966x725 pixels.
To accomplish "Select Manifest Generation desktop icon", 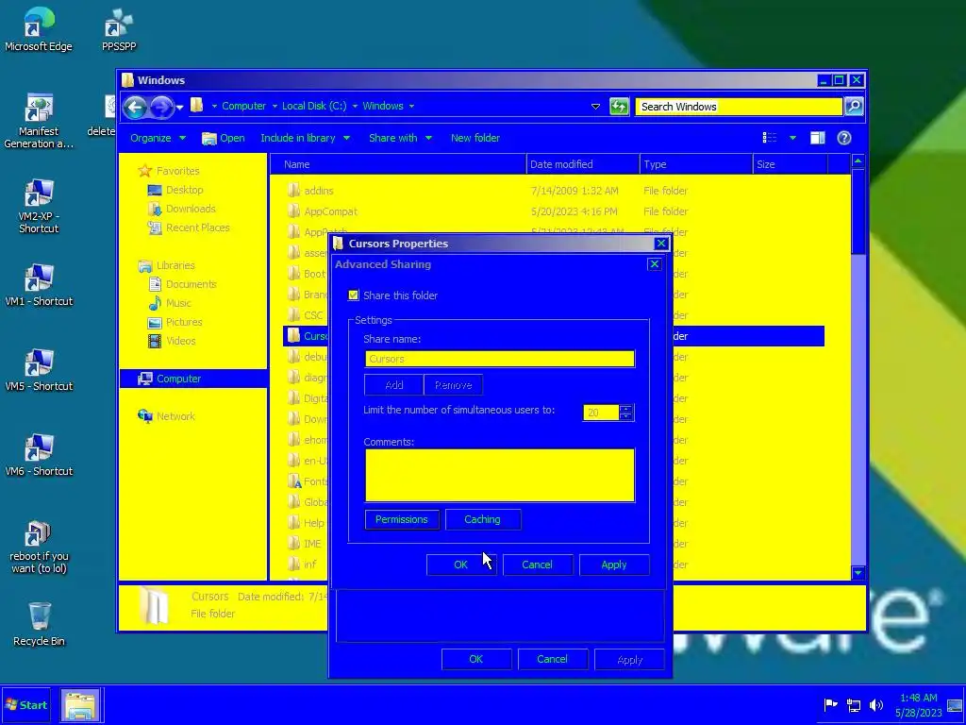I will click(x=38, y=122).
